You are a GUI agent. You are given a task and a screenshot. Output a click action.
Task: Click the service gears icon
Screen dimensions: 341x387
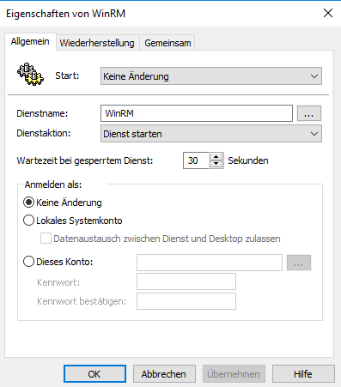pyautogui.click(x=30, y=75)
